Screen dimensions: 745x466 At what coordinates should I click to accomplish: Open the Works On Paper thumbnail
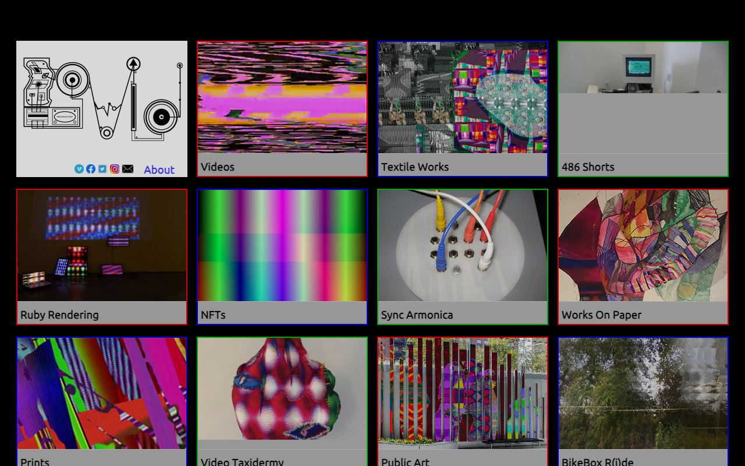click(x=643, y=245)
